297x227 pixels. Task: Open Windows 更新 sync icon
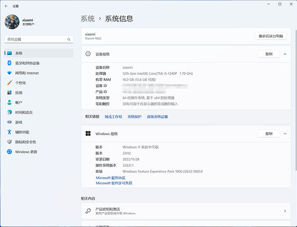9,152
